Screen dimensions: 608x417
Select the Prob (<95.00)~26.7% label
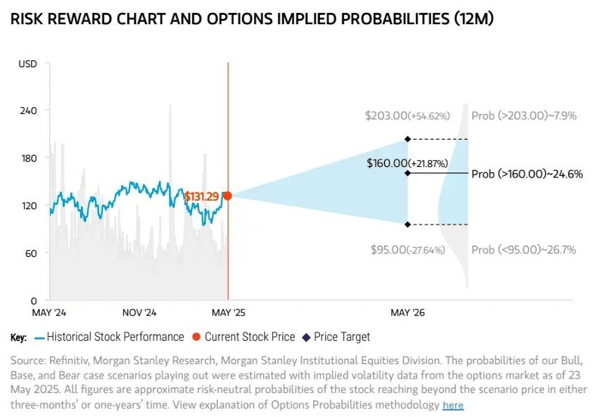tap(523, 249)
